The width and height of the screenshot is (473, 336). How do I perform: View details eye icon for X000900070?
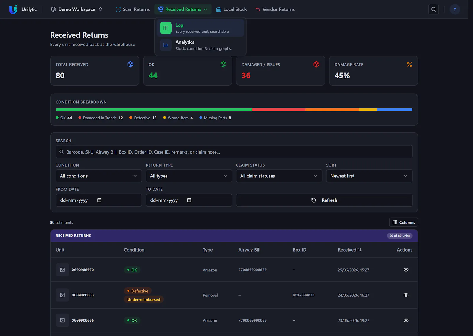(406, 270)
